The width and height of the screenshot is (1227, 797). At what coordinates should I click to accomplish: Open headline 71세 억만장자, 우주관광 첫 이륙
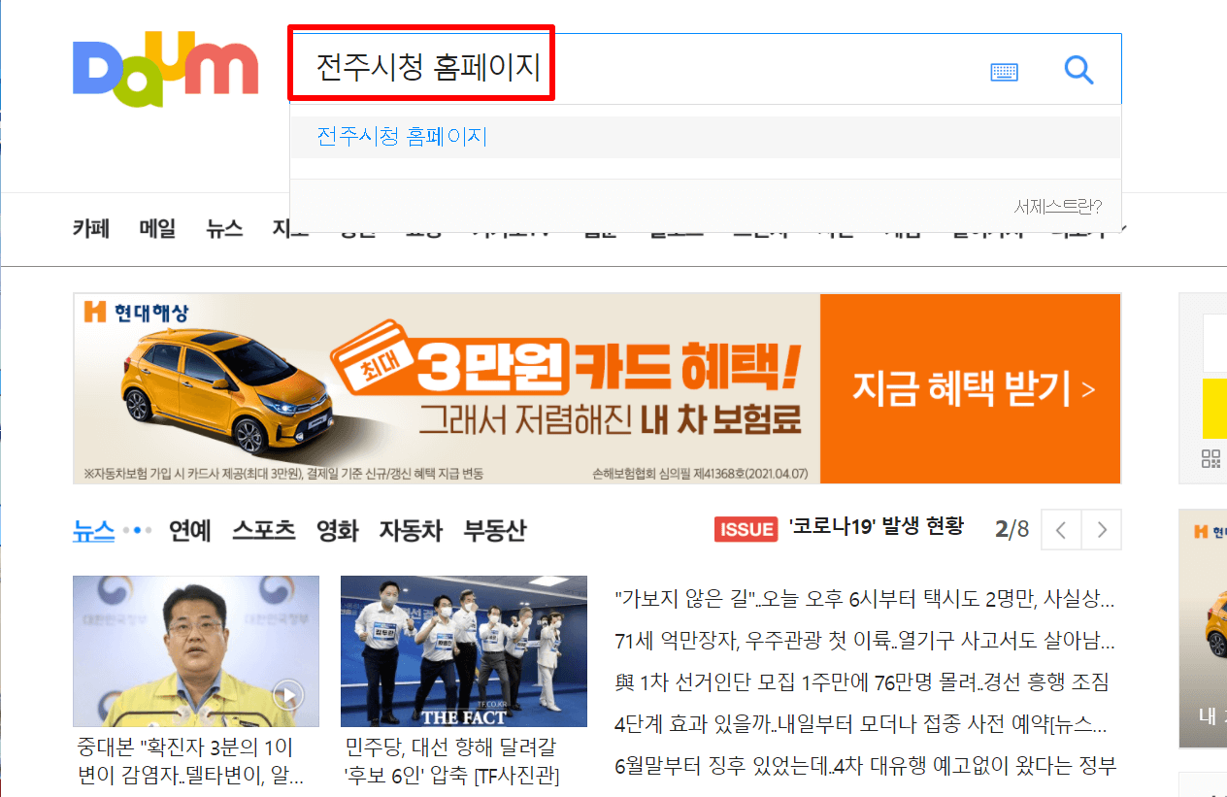pyautogui.click(x=865, y=641)
